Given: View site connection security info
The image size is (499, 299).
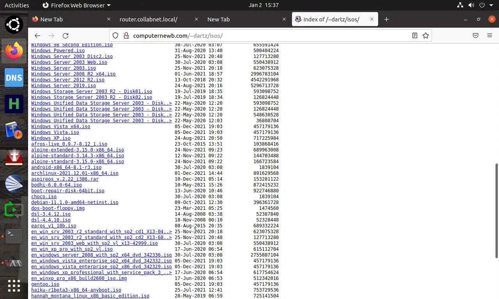Looking at the screenshot, I should point(126,35).
